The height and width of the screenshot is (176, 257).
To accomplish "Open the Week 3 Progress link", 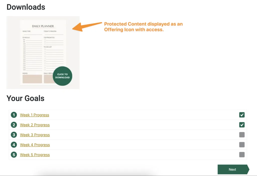I will [x=35, y=135].
